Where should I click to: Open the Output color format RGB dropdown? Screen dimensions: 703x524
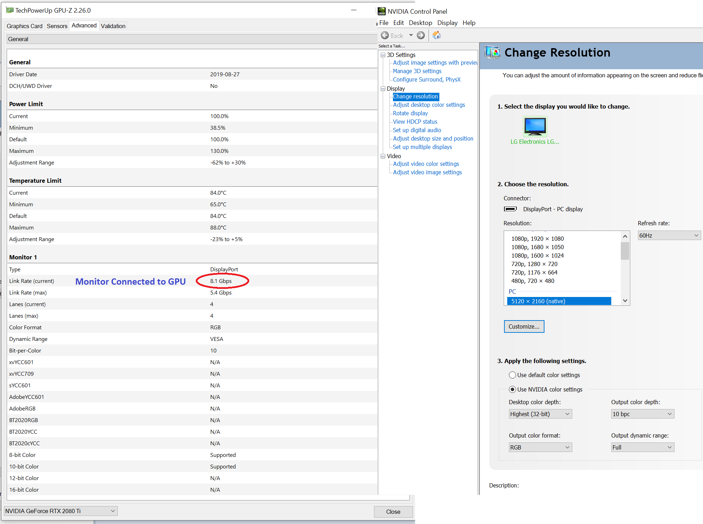click(540, 447)
